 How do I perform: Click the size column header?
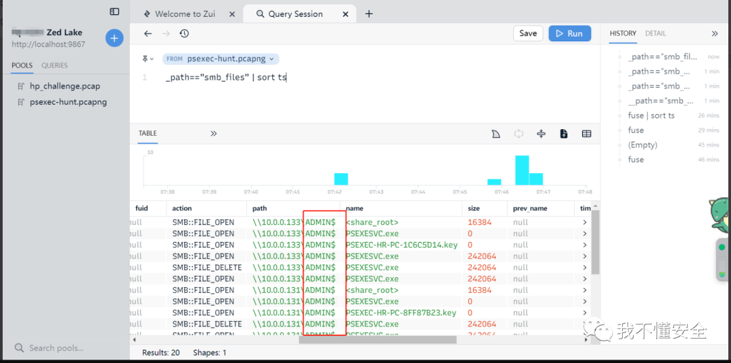click(x=474, y=208)
